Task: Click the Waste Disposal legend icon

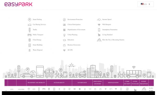Action: pyautogui.click(x=30, y=50)
